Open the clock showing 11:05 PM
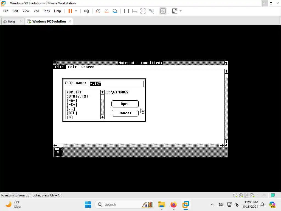Image resolution: width=281 pixels, height=211 pixels. (251, 204)
